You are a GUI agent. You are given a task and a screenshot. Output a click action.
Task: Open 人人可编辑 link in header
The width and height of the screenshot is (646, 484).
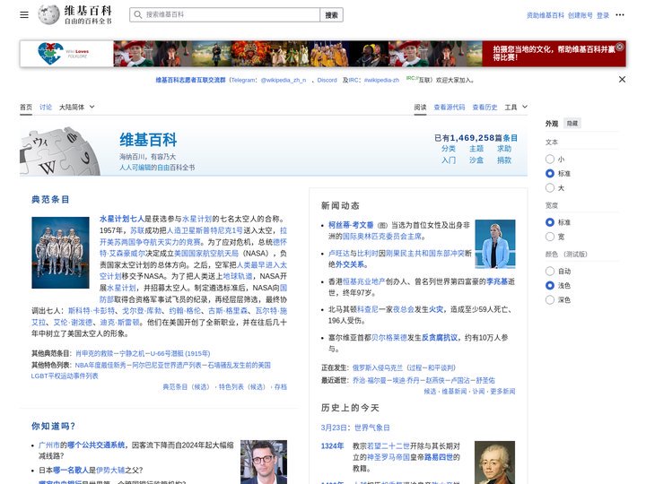click(x=135, y=168)
